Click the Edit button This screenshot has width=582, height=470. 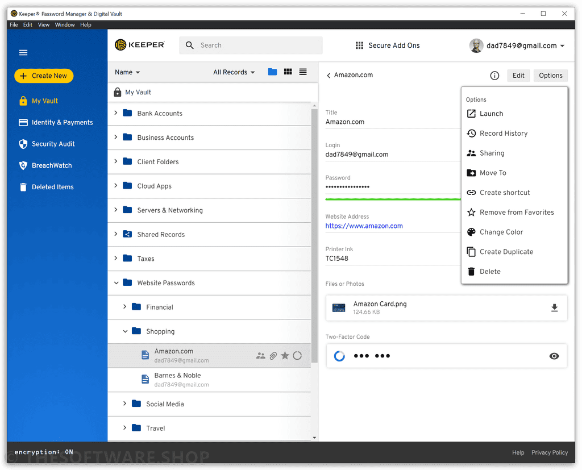518,76
